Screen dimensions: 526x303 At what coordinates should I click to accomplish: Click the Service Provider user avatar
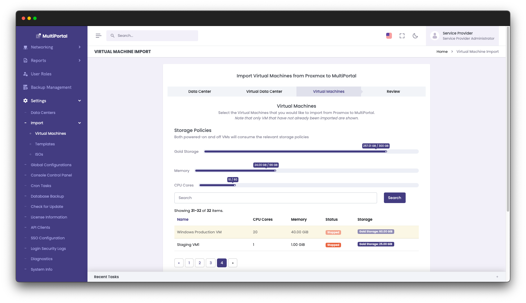(x=435, y=36)
